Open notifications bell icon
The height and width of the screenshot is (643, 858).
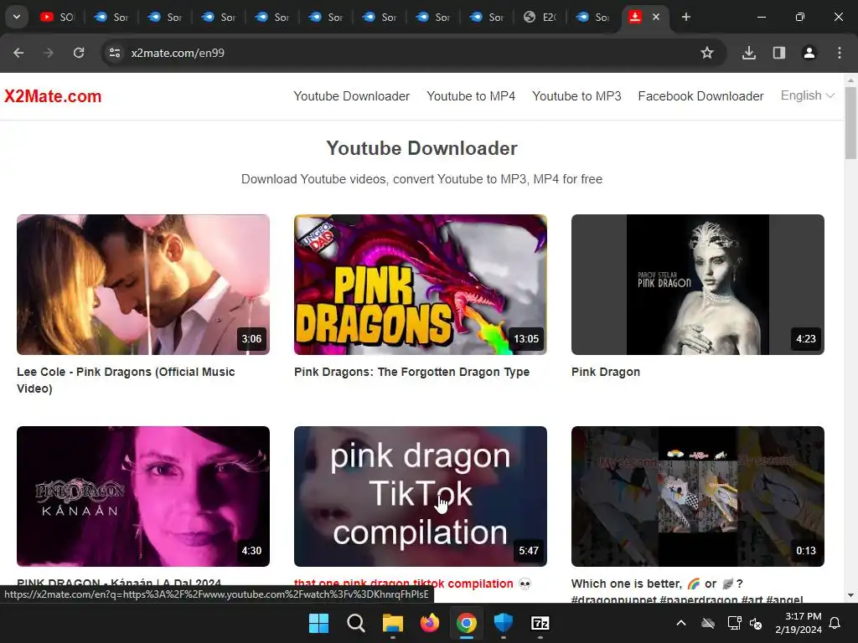(835, 623)
